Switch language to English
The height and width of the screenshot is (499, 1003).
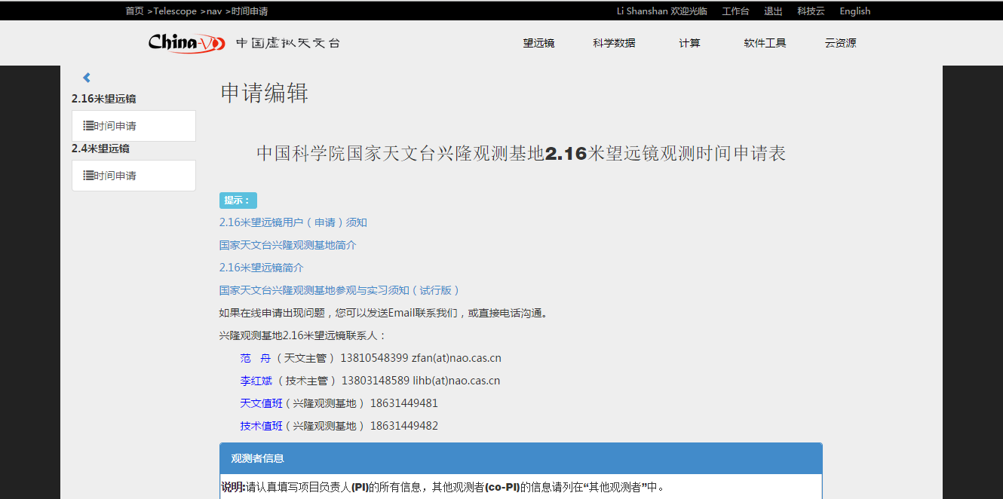[x=854, y=11]
